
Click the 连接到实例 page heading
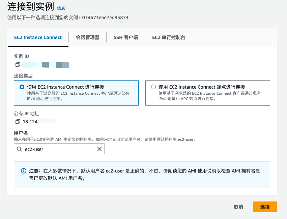point(30,7)
